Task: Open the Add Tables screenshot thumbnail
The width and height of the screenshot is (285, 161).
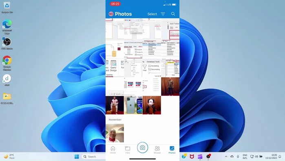Action: click(x=170, y=30)
